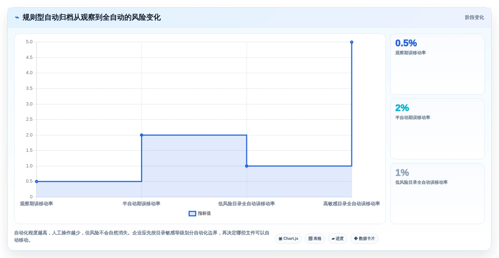
Task: Click the footer description starting 自动化程度越高
Action: [x=142, y=237]
